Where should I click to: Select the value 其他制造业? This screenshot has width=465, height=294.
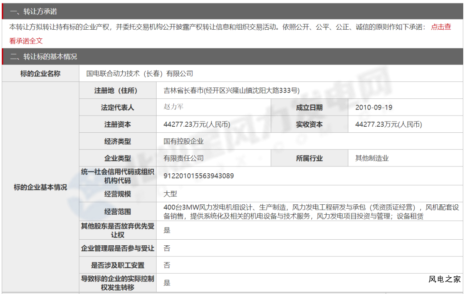(372, 158)
